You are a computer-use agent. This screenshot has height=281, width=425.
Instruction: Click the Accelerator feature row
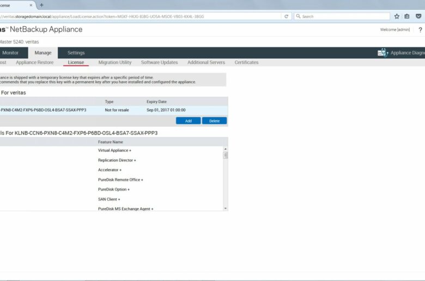coord(110,170)
